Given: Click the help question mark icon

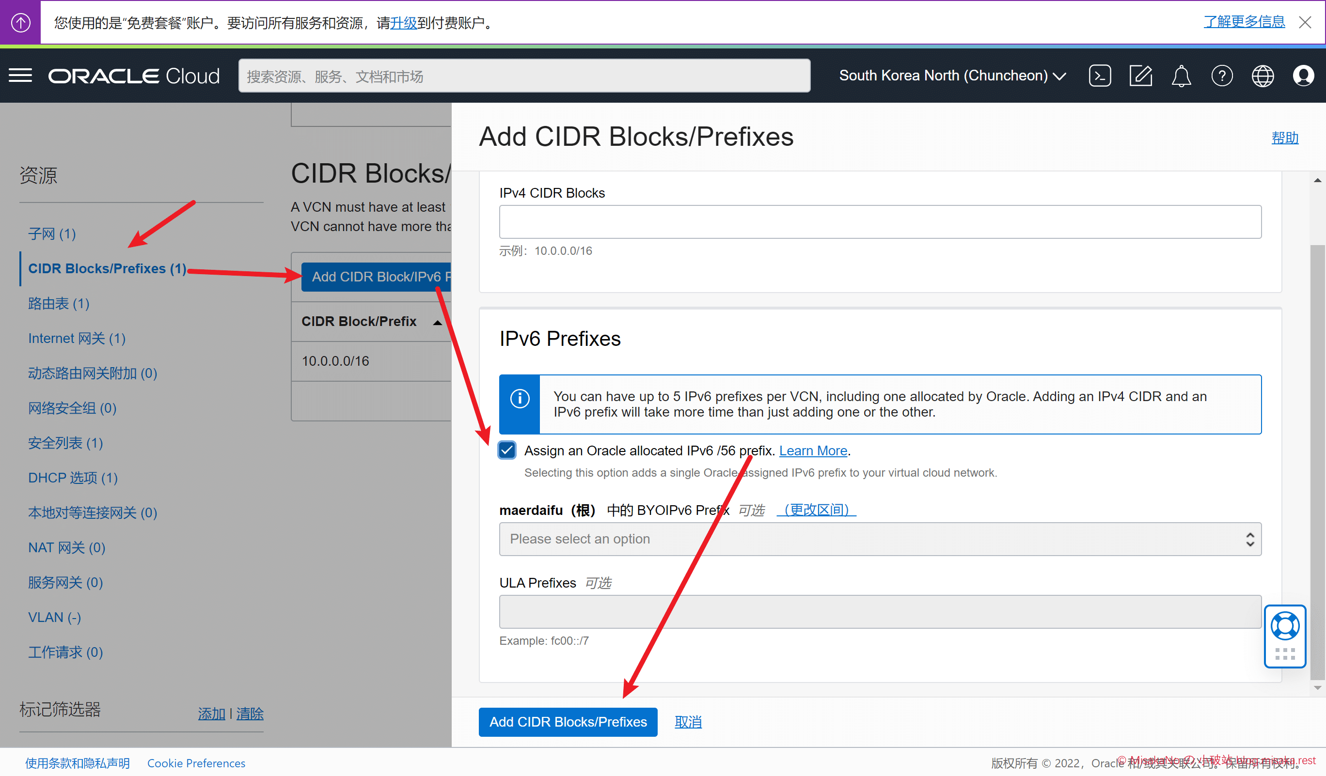Looking at the screenshot, I should click(1221, 76).
